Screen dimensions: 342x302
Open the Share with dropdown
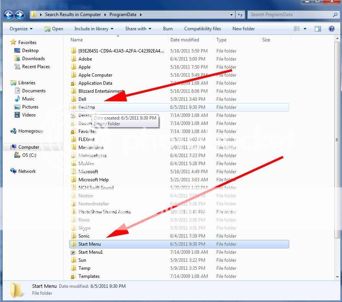click(138, 29)
